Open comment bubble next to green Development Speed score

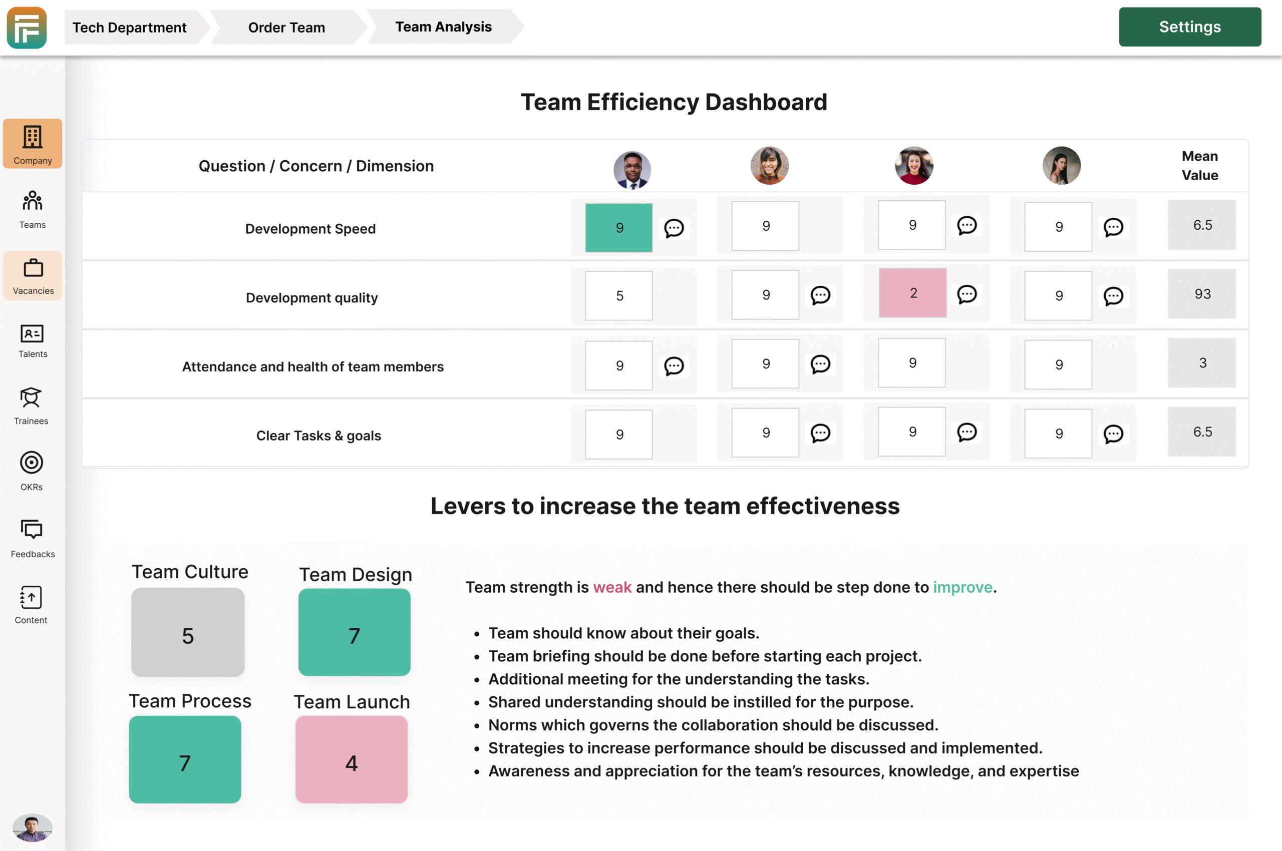point(675,228)
